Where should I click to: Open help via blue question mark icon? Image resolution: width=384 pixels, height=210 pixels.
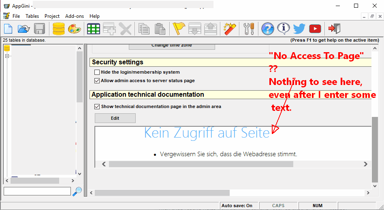[268, 29]
